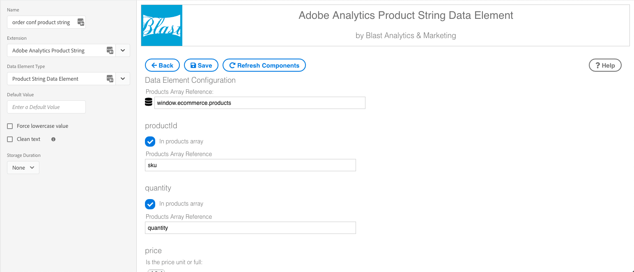
Task: Open the Help button
Action: [605, 66]
